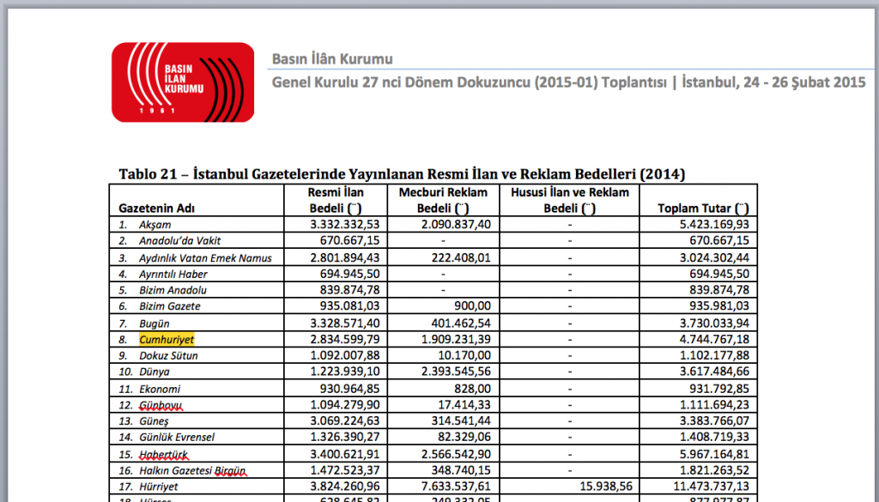Select Günlük Evrensel's value '82.329,06'
This screenshot has height=502, width=879.
pos(464,437)
